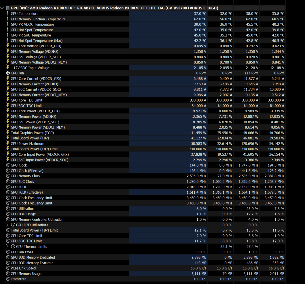
Task: Select the GPU Memory Voltage (VDDCI_MEM) row label
Action: point(39,62)
